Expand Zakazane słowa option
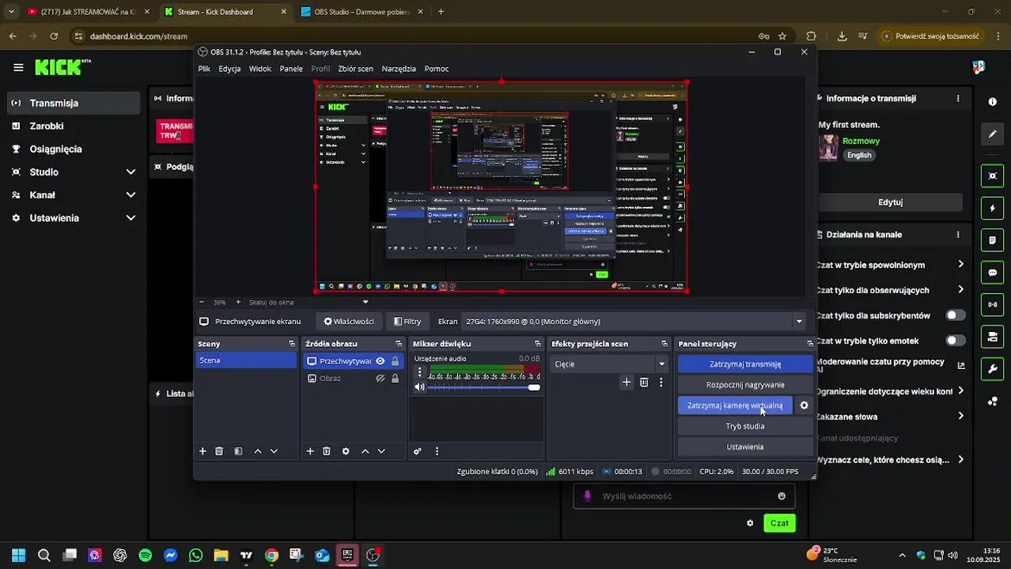Viewport: 1011px width, 569px height. pyautogui.click(x=960, y=416)
